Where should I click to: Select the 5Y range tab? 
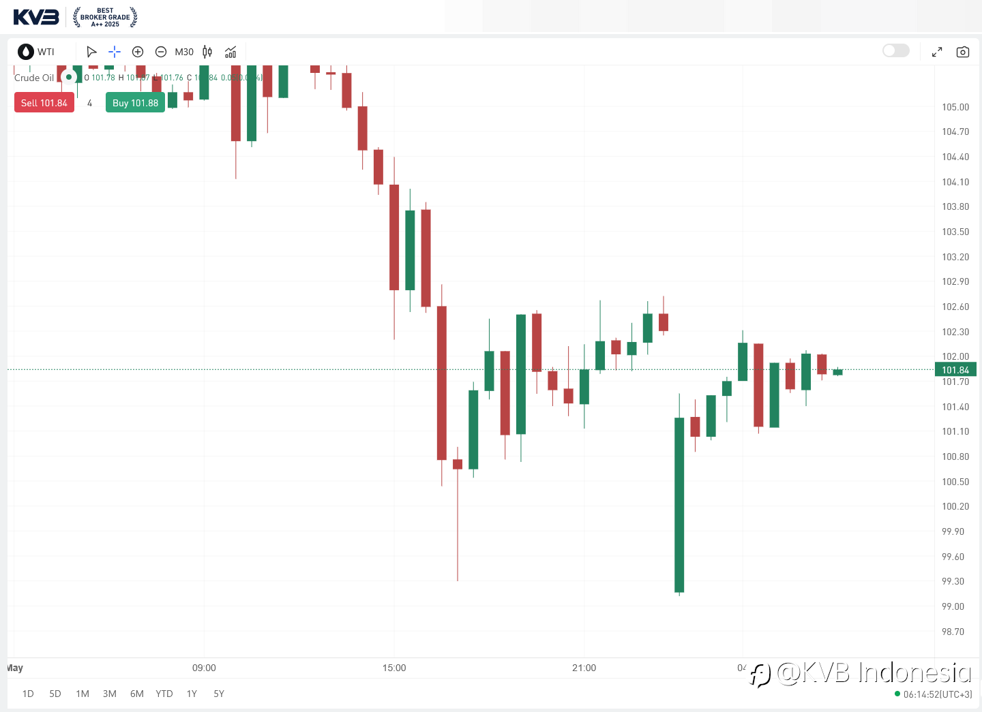tap(219, 694)
